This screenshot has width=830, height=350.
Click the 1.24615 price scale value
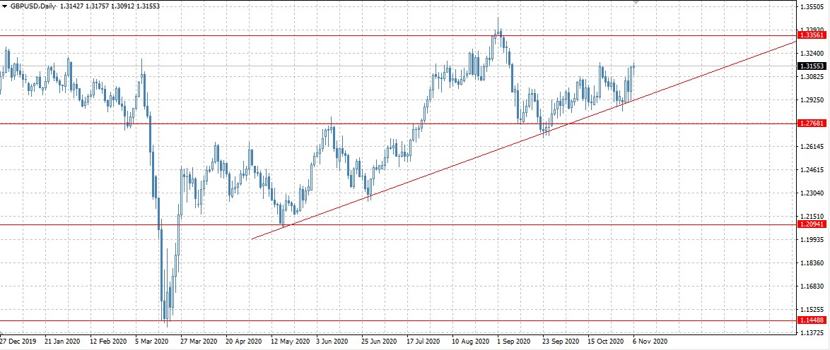[x=812, y=170]
